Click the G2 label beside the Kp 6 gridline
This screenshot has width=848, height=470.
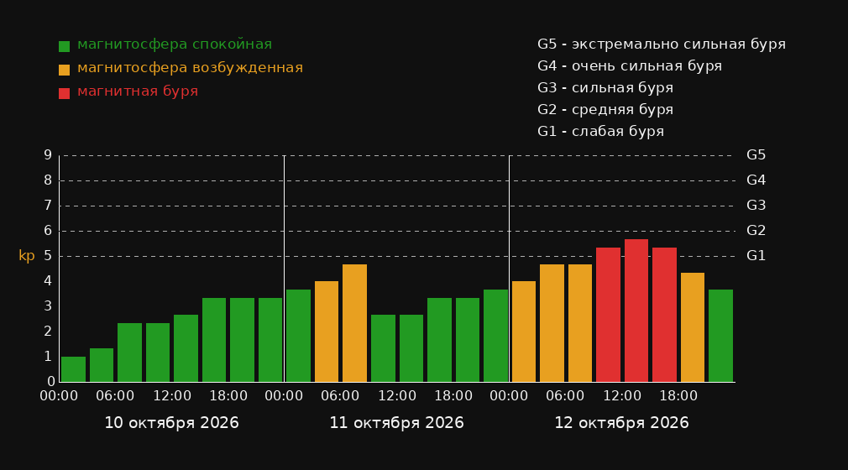(x=756, y=231)
